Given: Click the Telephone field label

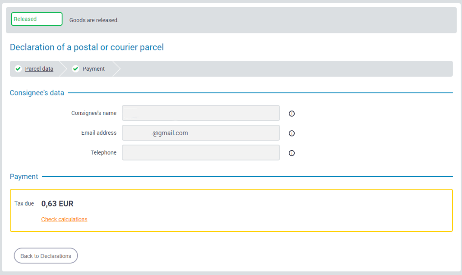Looking at the screenshot, I should pos(103,153).
